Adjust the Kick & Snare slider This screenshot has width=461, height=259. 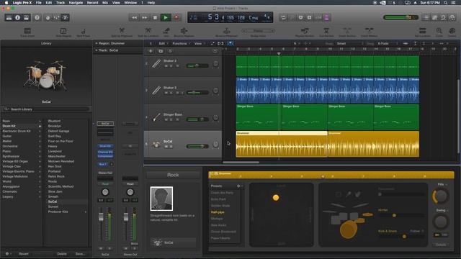(x=401, y=237)
